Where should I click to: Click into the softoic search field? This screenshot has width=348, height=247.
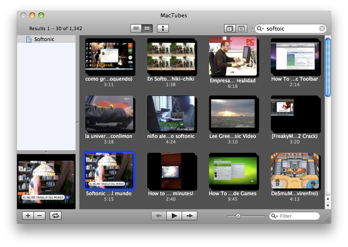(x=291, y=29)
